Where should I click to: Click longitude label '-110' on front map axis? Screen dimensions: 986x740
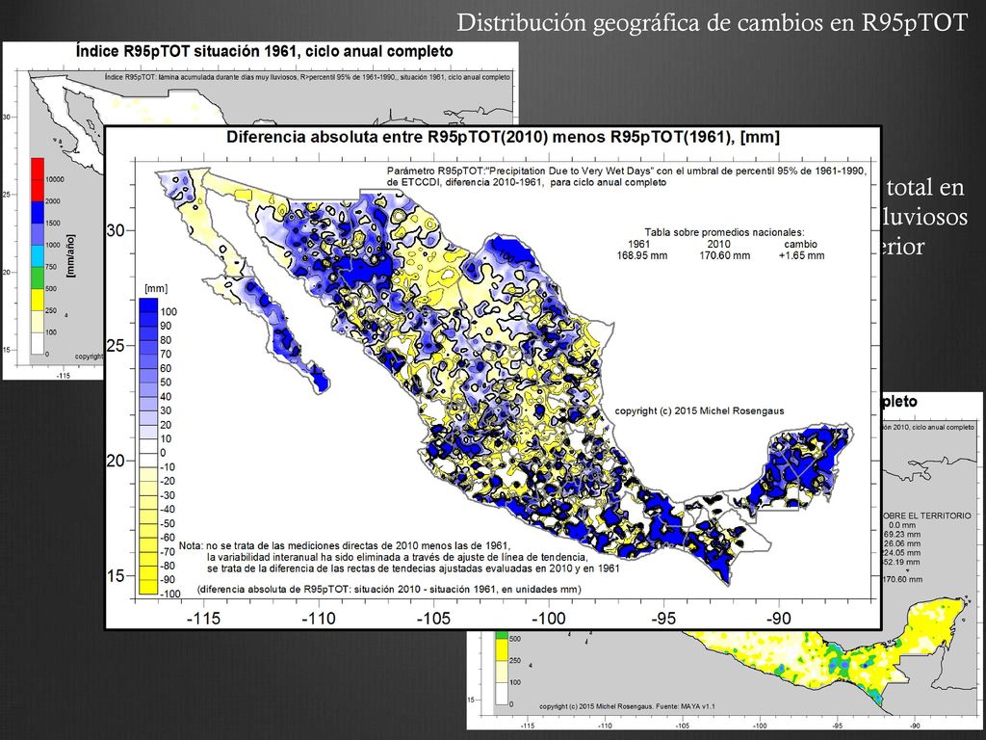click(x=318, y=619)
